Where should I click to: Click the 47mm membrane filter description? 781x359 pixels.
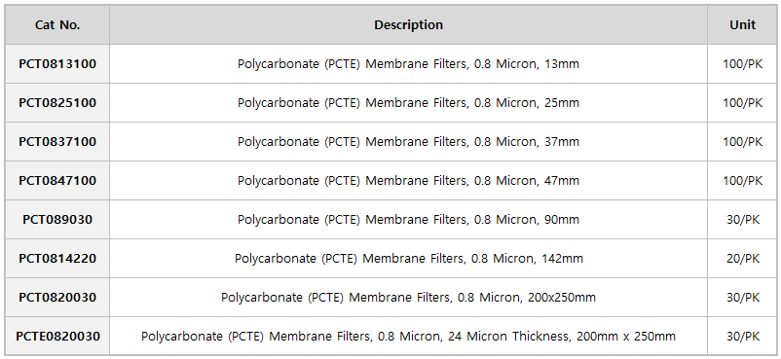(408, 180)
